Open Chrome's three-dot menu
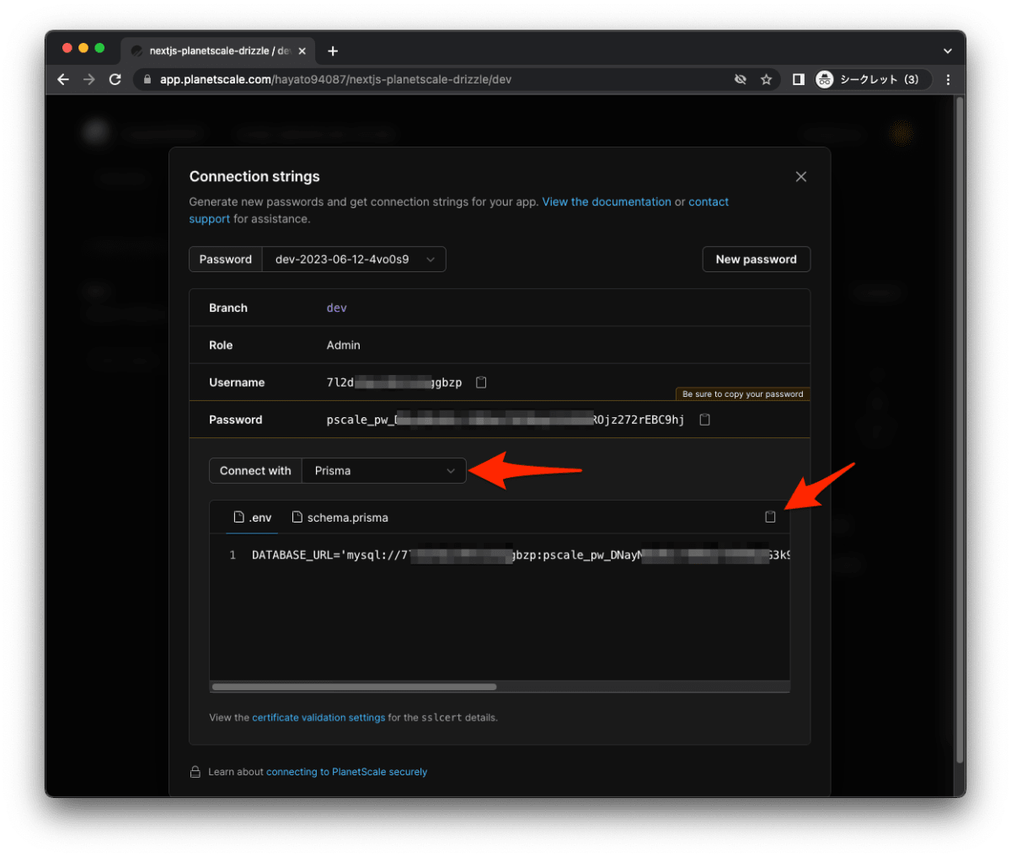Viewport: 1011px width, 857px height. (x=949, y=79)
